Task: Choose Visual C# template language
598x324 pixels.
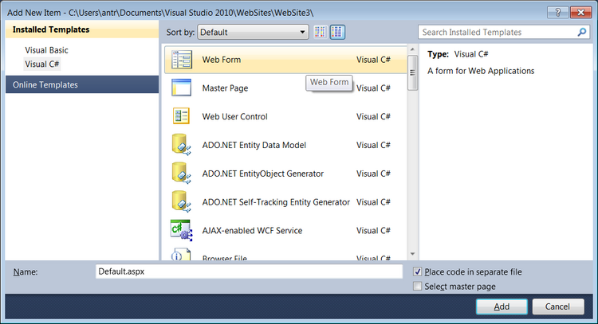Action: coord(42,64)
